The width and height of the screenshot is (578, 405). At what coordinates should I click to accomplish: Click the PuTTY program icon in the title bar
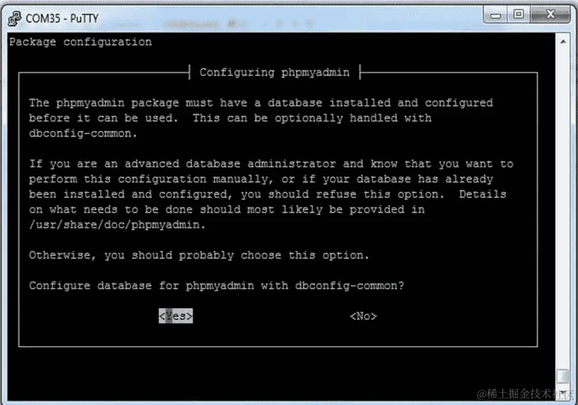click(13, 14)
